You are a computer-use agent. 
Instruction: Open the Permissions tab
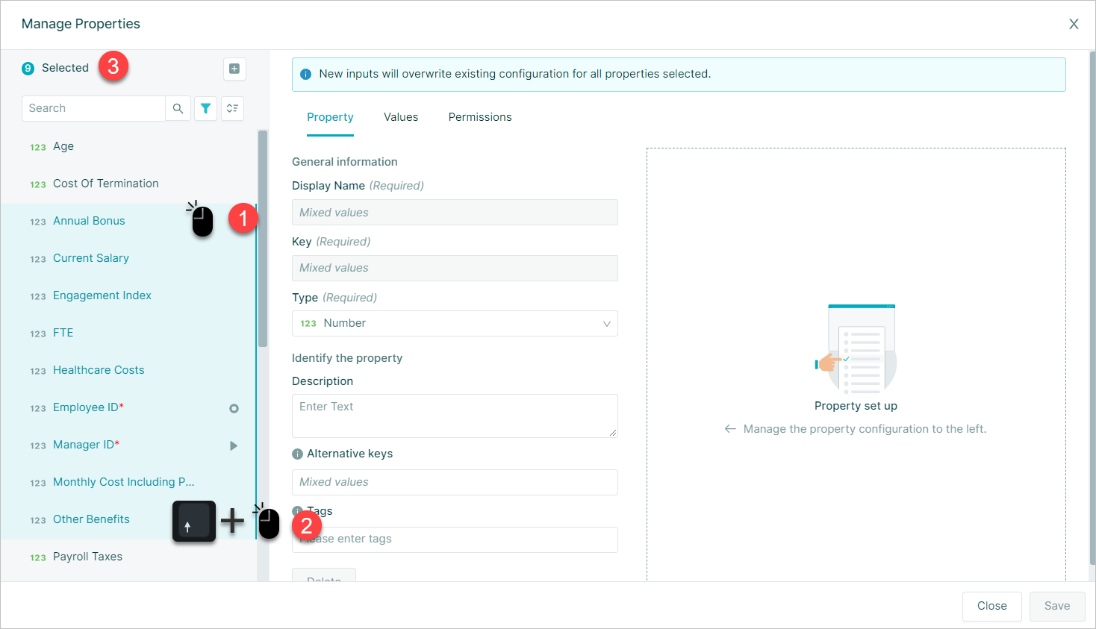pyautogui.click(x=480, y=117)
